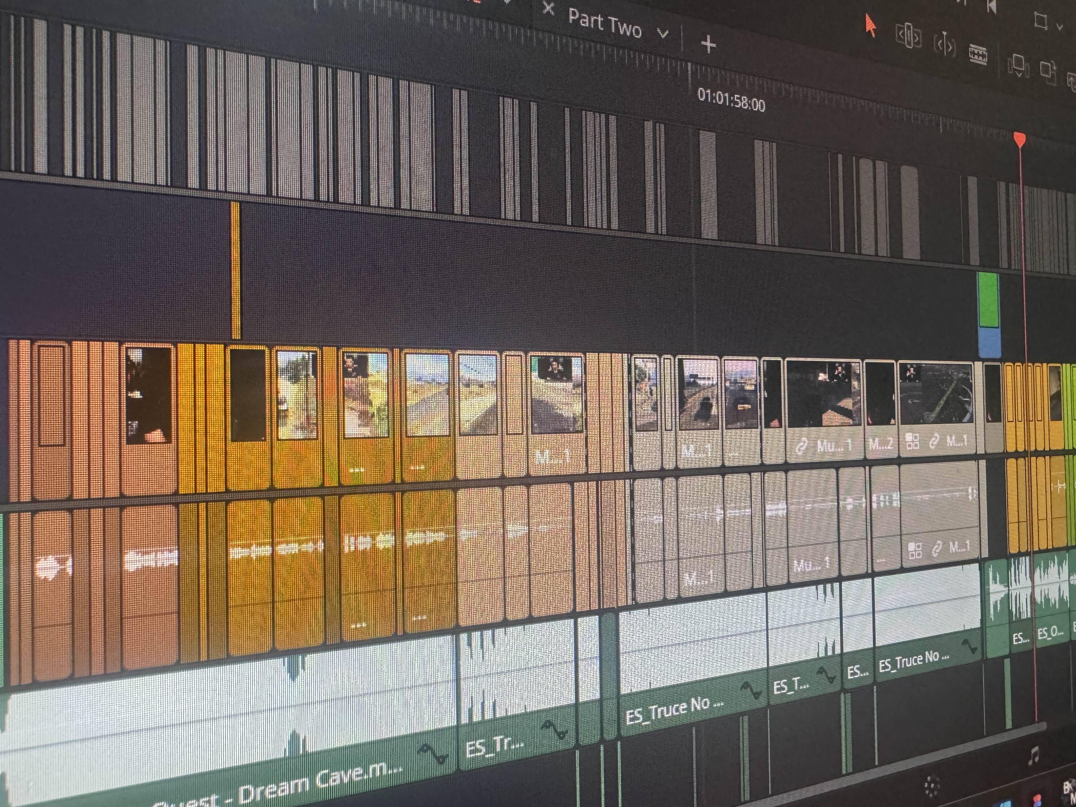Close the Part Two timeline tab
The height and width of the screenshot is (807, 1076).
click(548, 8)
